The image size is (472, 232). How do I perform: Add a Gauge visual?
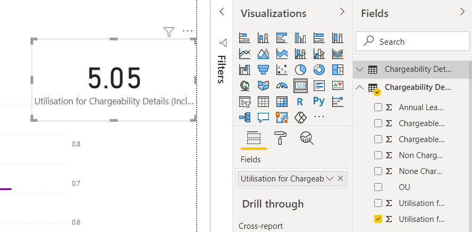(x=282, y=86)
